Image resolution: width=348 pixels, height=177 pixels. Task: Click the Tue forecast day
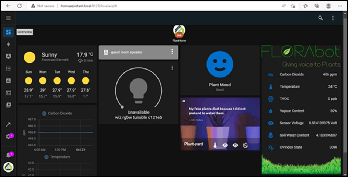(57, 84)
